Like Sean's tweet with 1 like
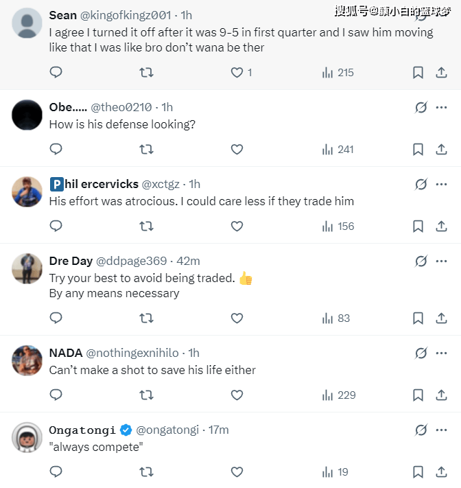Screen dimensions: 461x488 click(237, 72)
